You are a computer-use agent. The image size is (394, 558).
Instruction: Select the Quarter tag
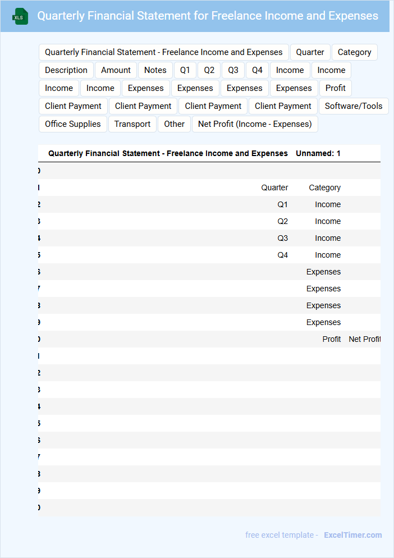(x=310, y=52)
